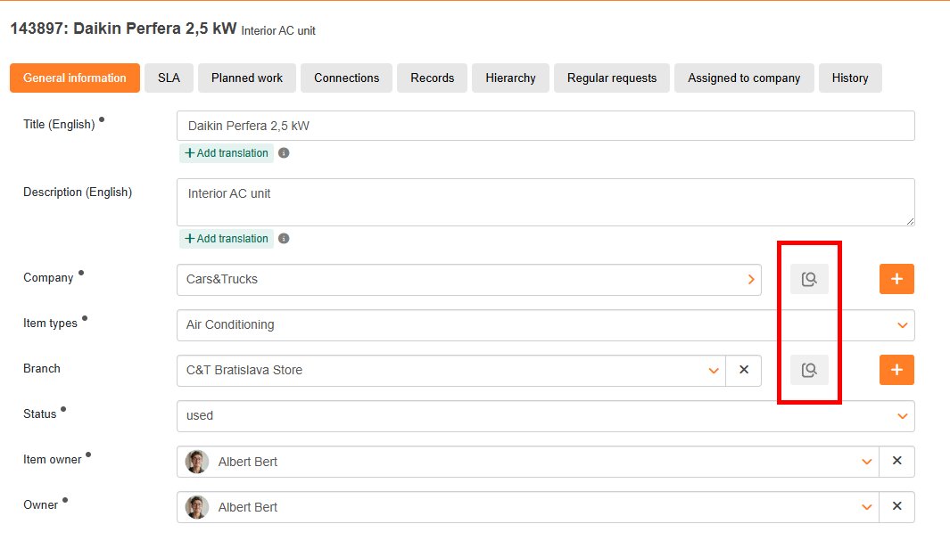Show info icon beside title translation
This screenshot has width=950, height=557.
click(284, 153)
